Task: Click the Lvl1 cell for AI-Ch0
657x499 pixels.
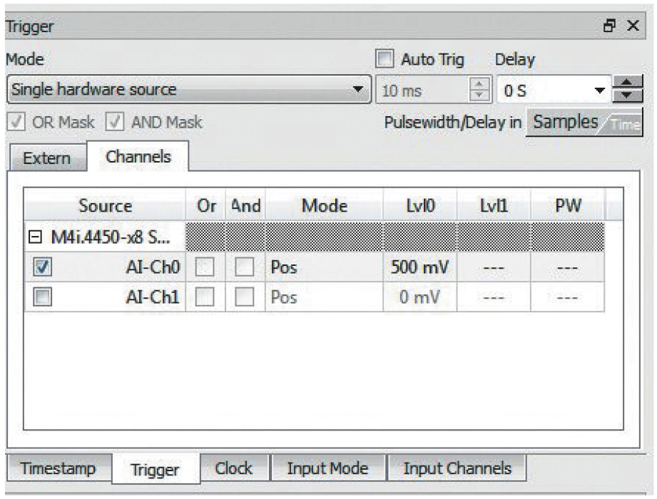Action: coord(494,267)
